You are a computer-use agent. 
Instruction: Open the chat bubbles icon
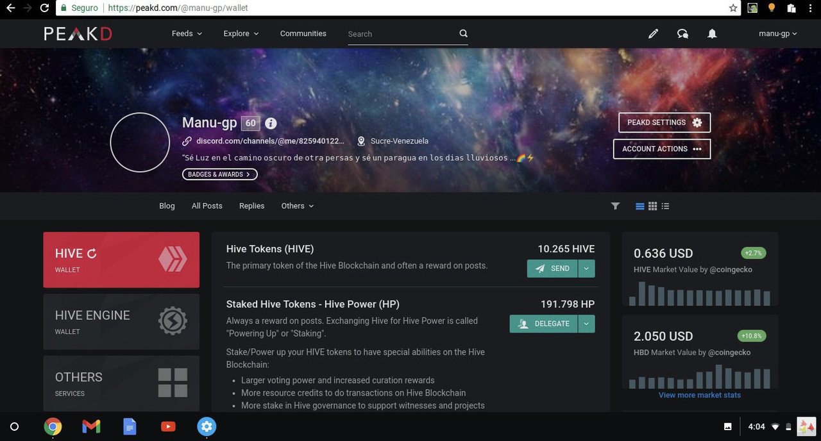(682, 34)
